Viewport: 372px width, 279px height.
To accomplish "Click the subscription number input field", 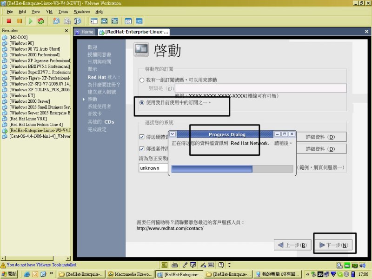I will click(x=260, y=88).
